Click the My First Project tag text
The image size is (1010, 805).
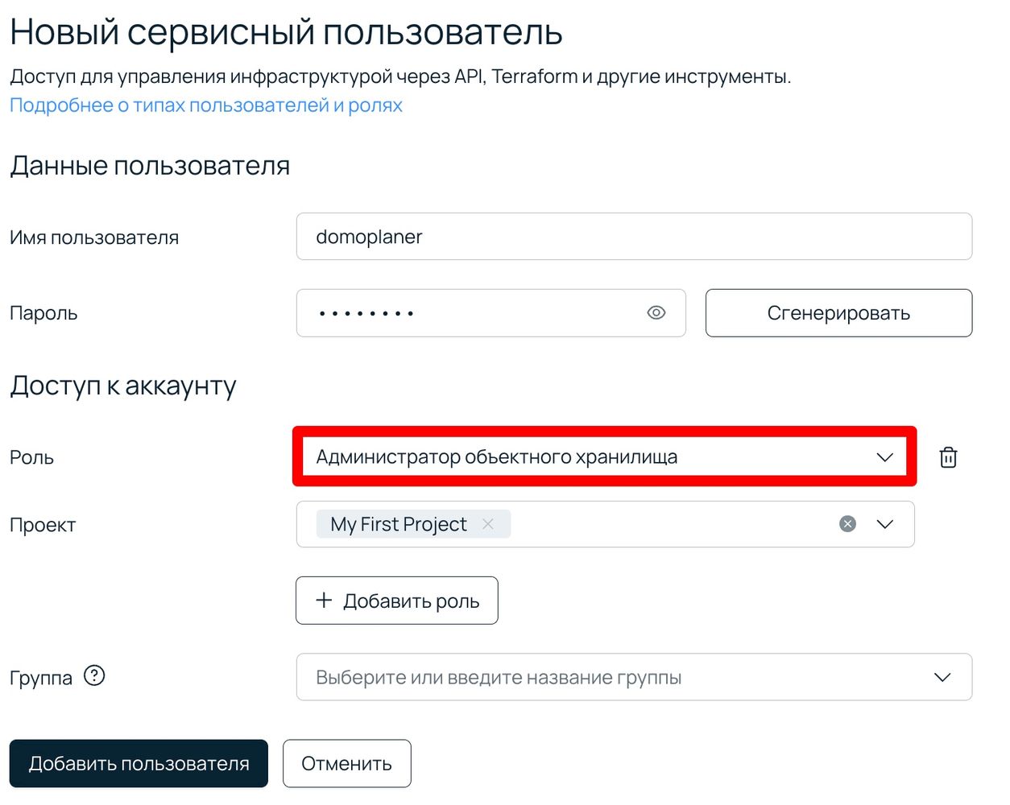(399, 524)
